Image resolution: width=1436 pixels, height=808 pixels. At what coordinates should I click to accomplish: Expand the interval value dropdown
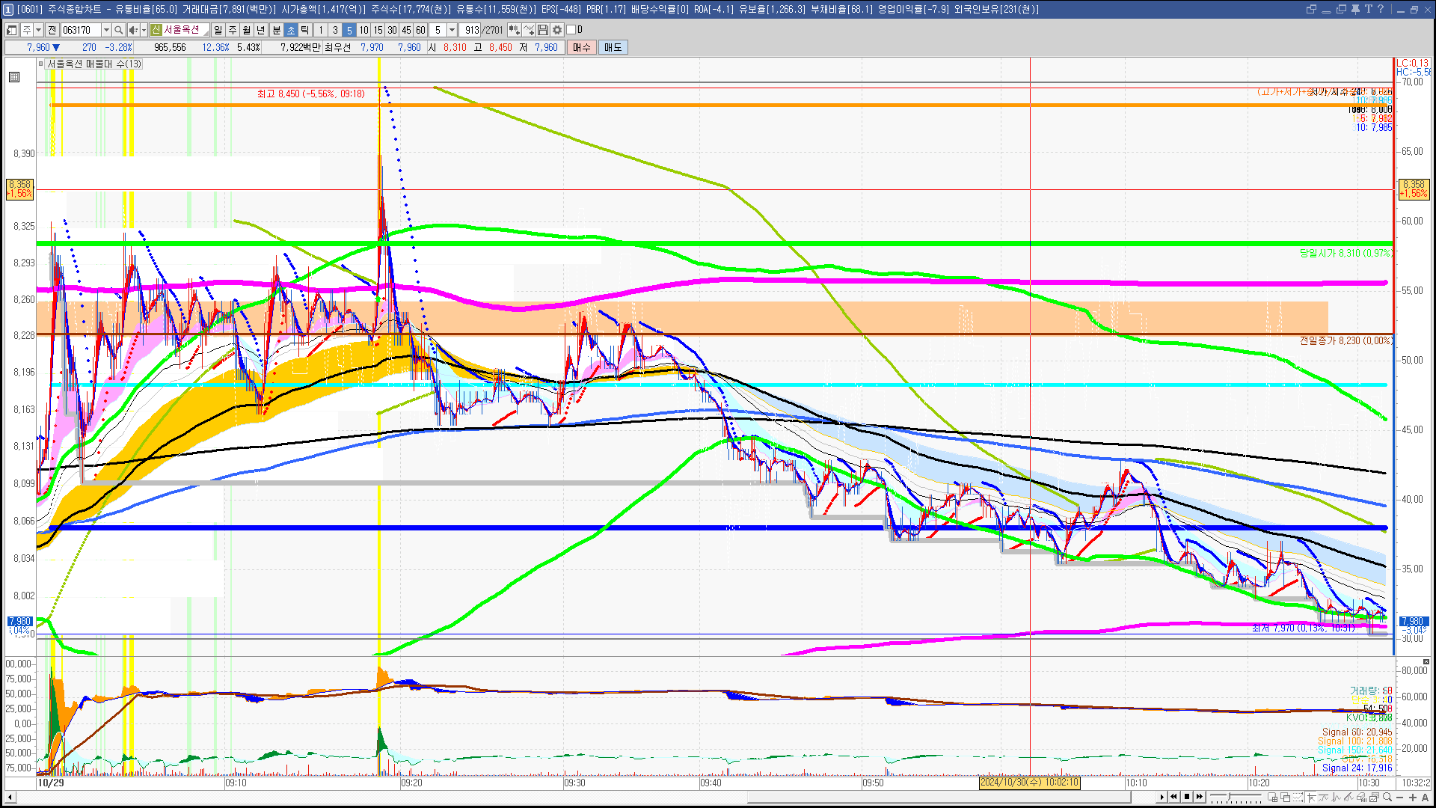452,30
